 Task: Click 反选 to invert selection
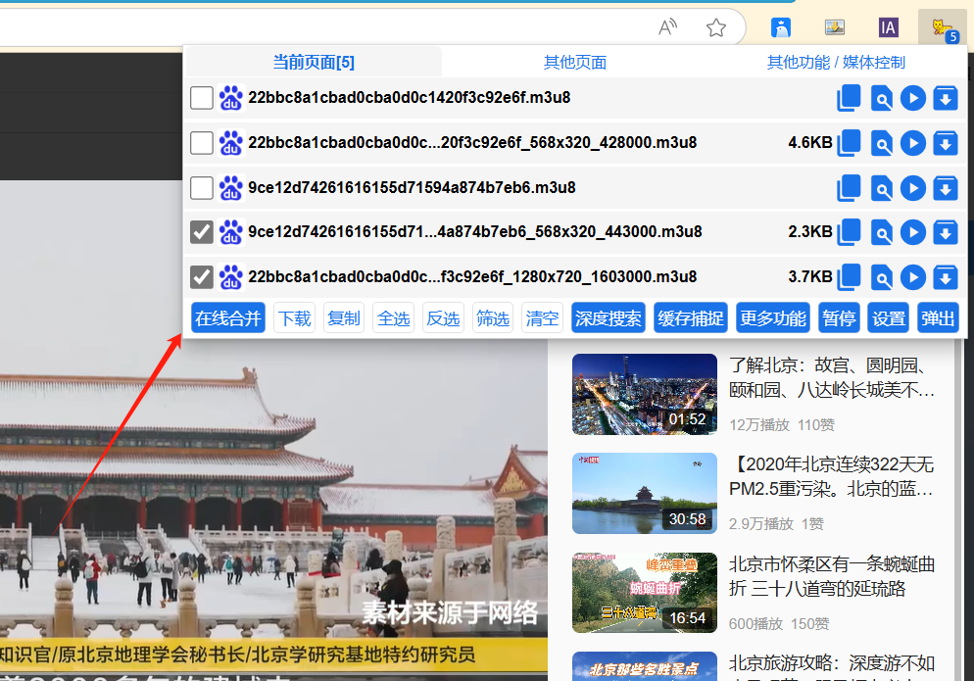click(x=444, y=318)
